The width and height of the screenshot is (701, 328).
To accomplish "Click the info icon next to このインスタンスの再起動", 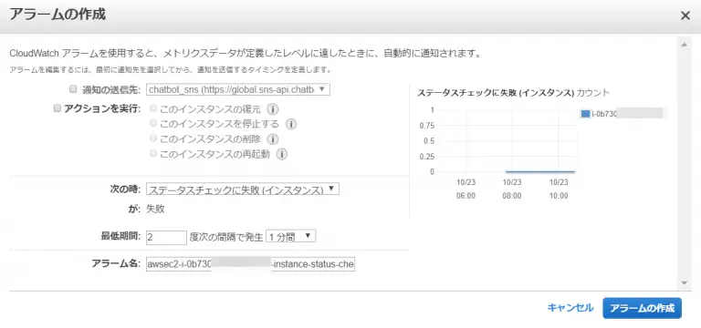I will [282, 154].
